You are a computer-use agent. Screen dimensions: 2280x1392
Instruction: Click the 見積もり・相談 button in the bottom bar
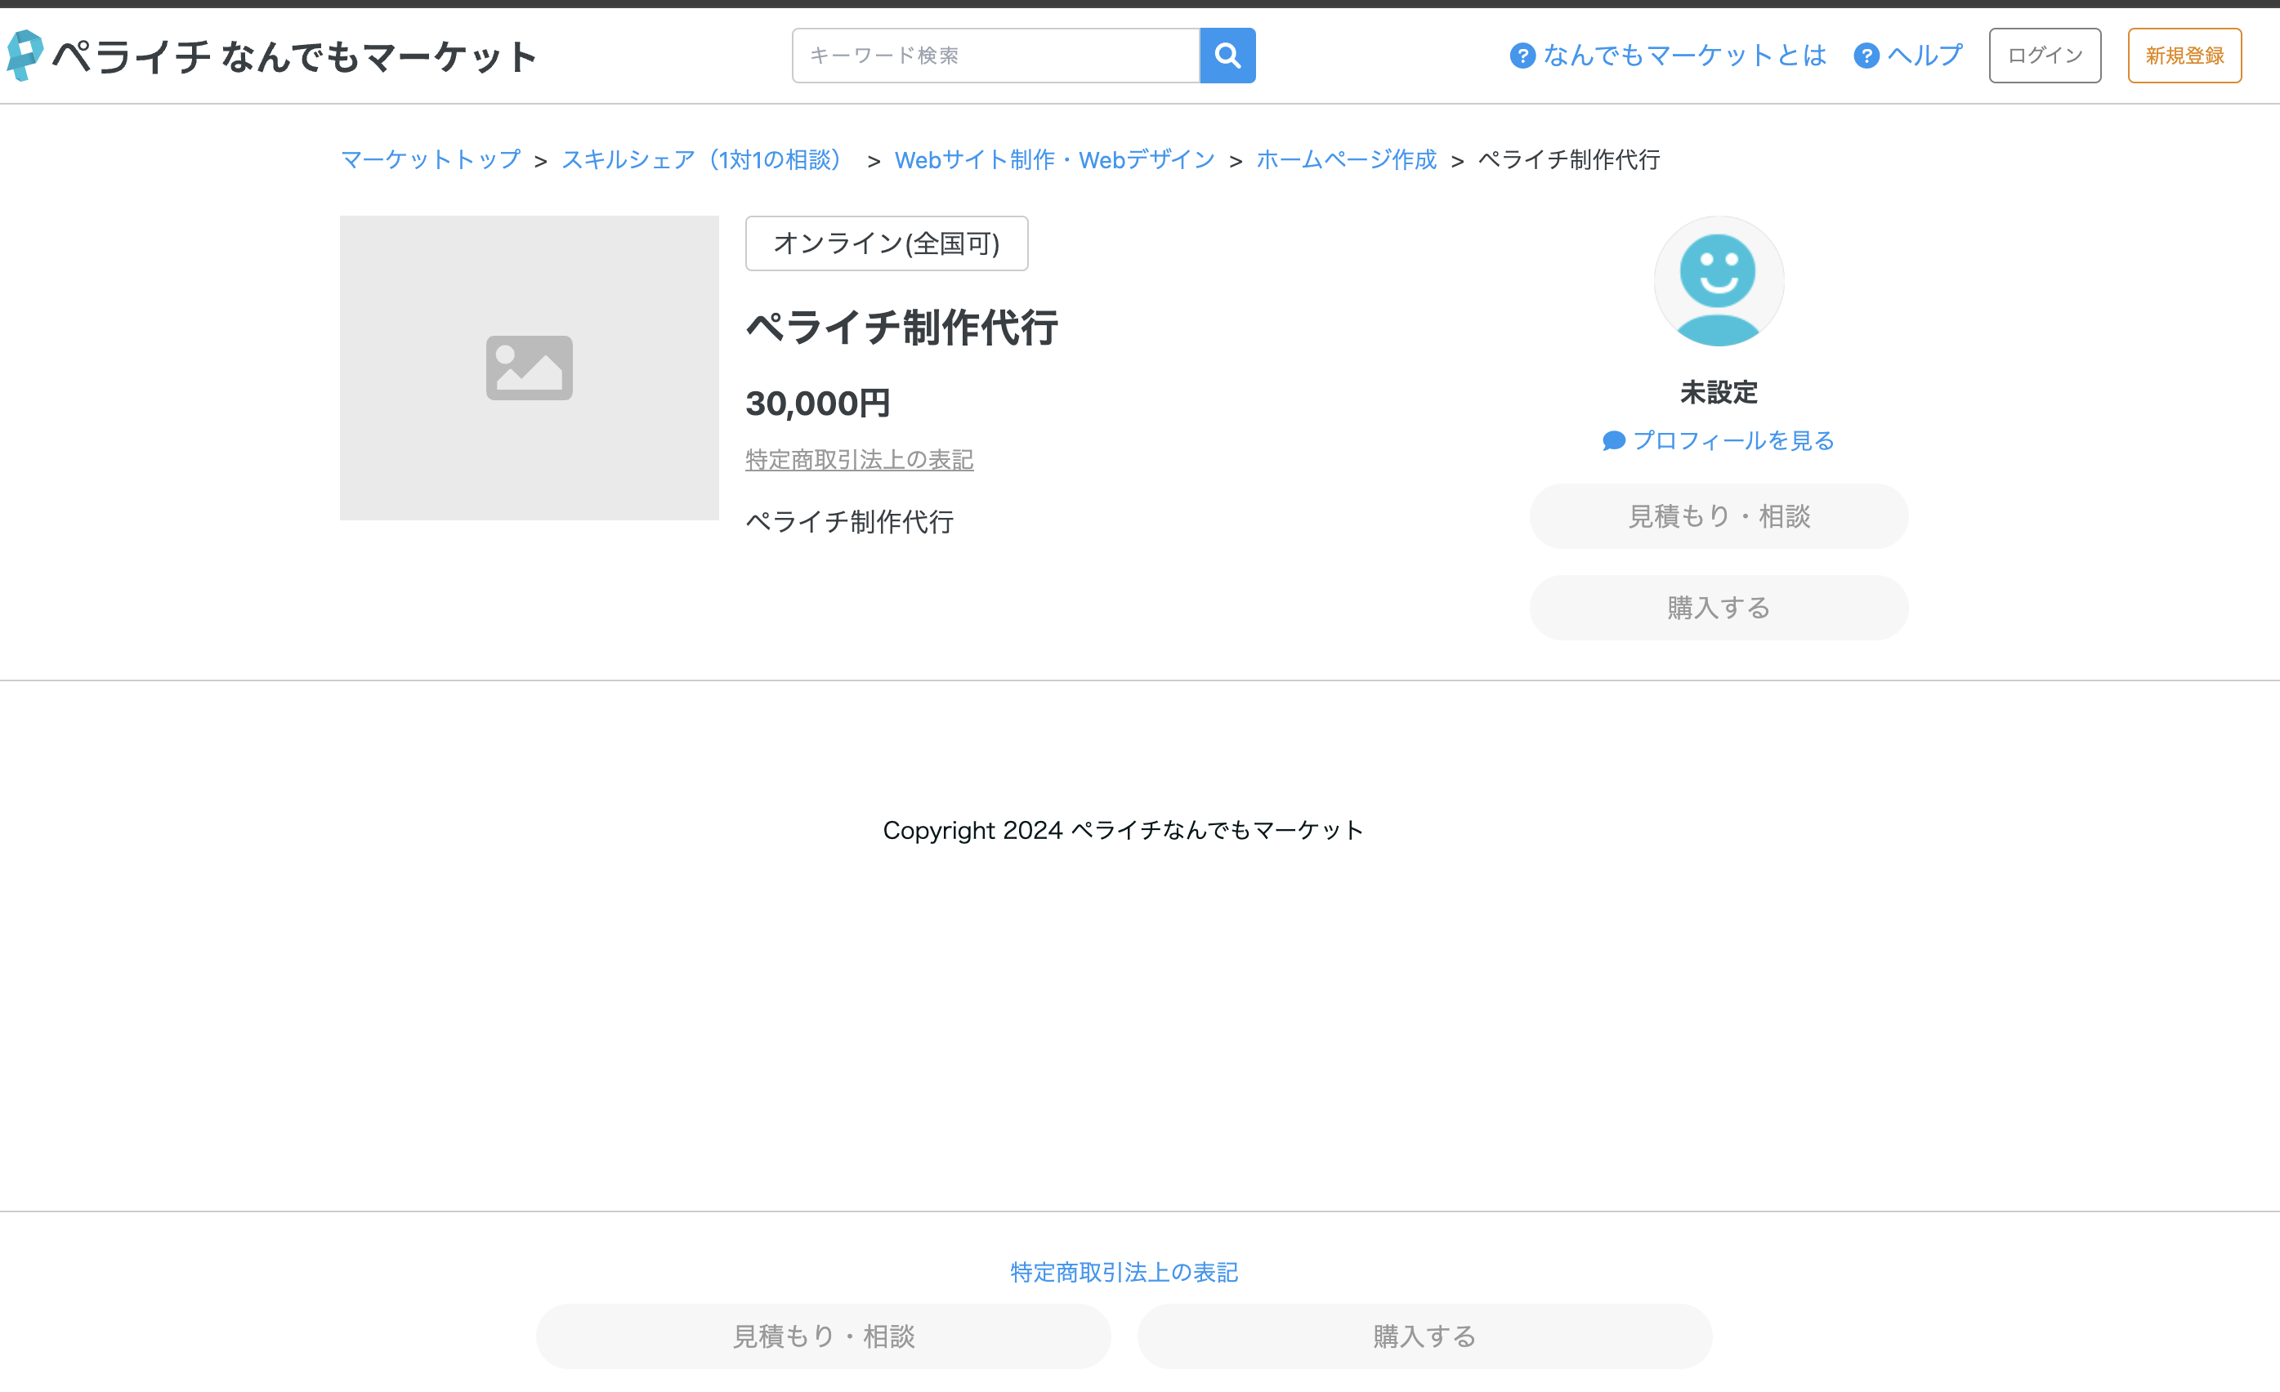click(x=824, y=1336)
